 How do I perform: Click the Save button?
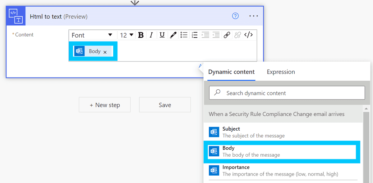coord(165,105)
